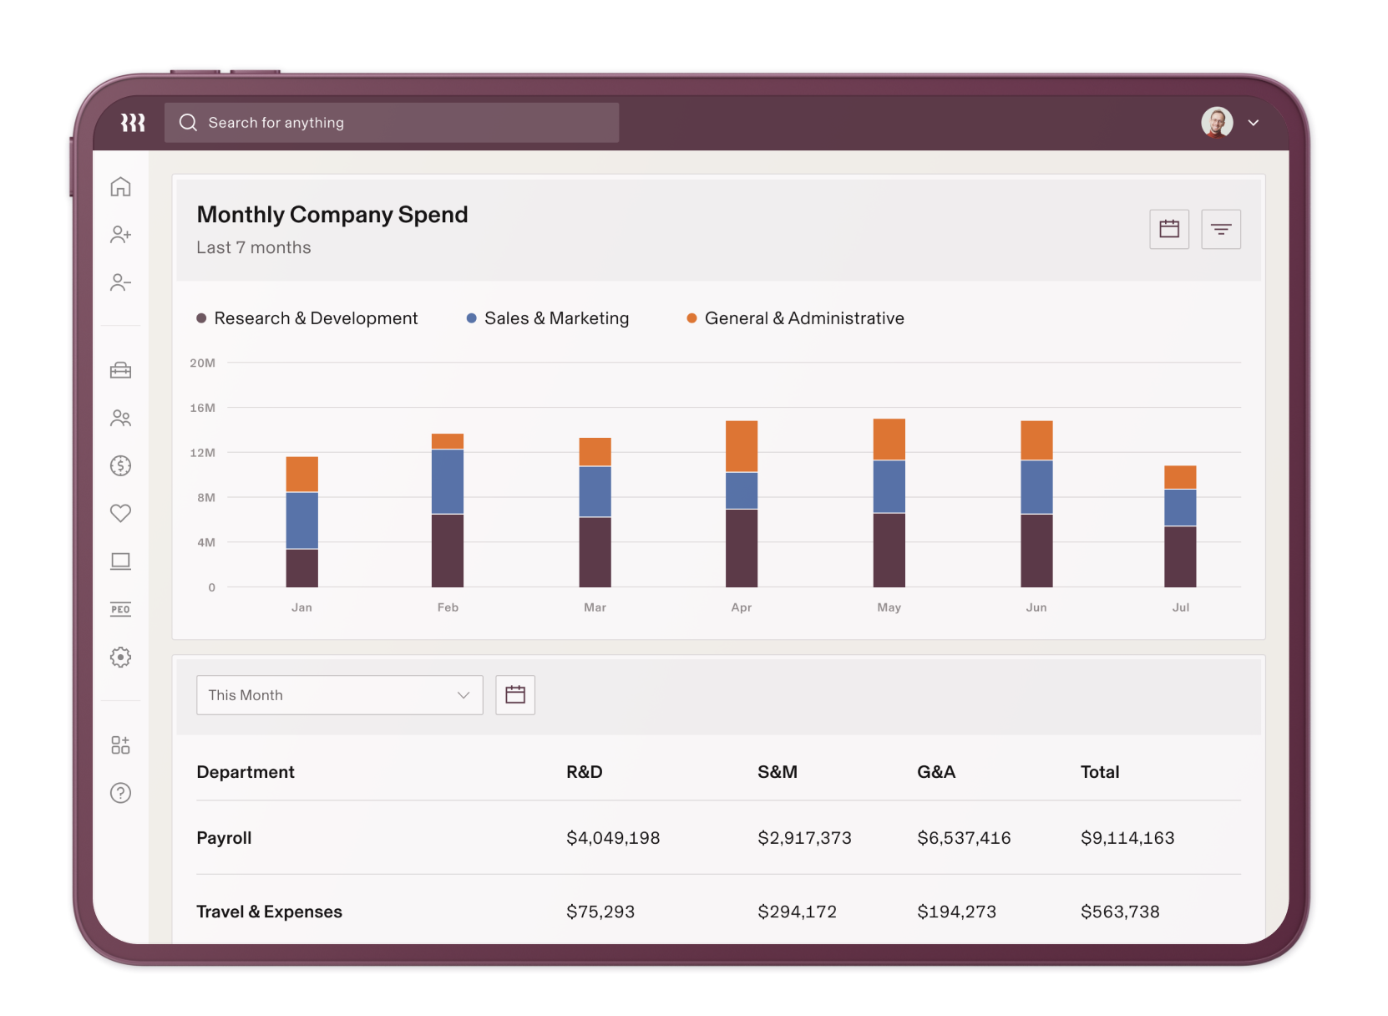Toggle the General & Administrative legend item
This screenshot has height=1016, width=1388.
794,317
